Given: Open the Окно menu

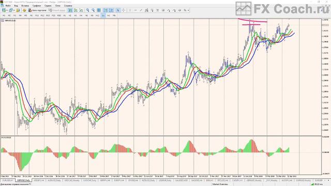Looking at the screenshot, I should 57,6.
